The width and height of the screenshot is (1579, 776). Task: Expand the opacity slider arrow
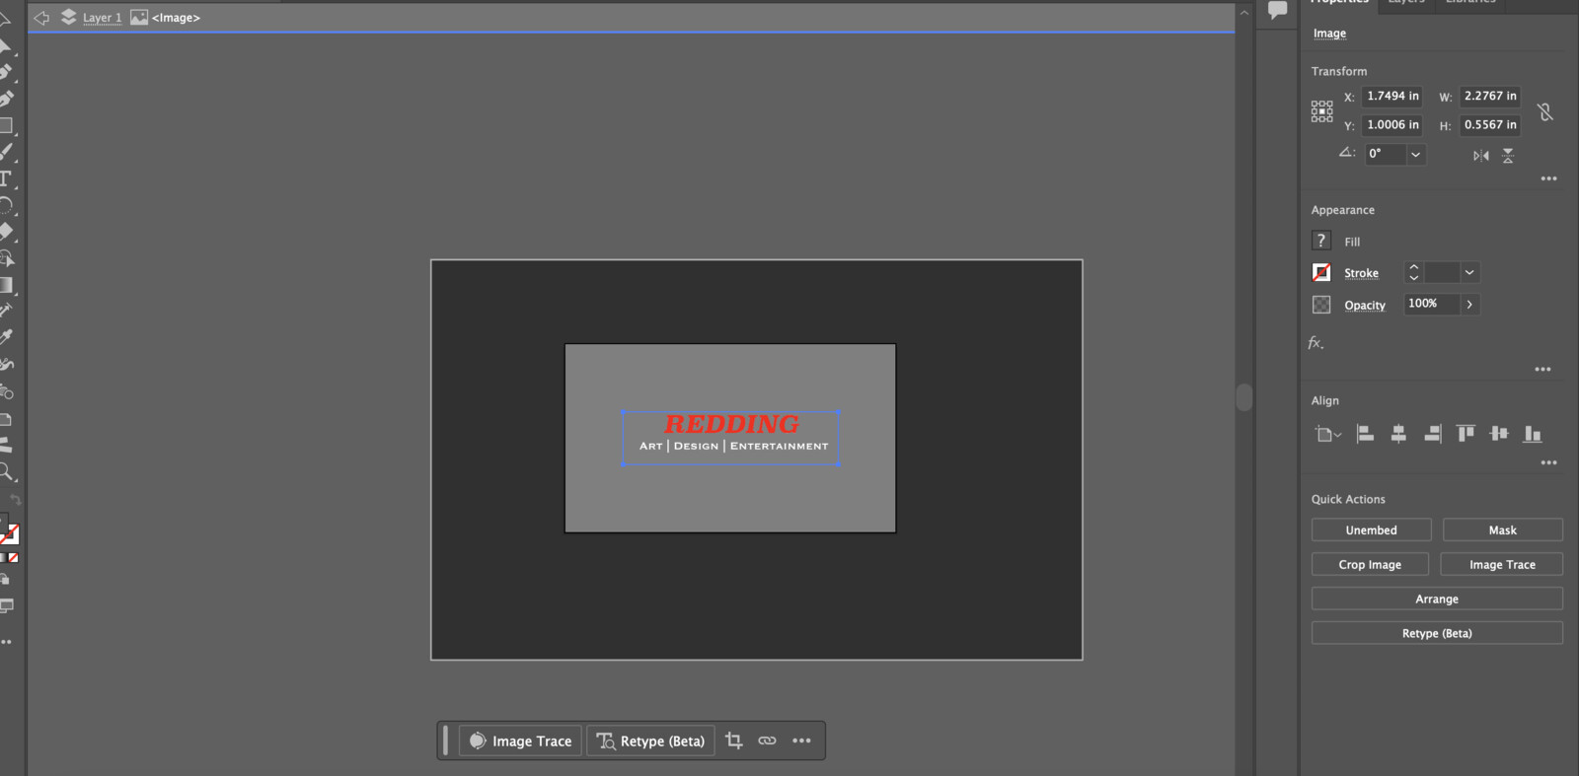(1469, 305)
